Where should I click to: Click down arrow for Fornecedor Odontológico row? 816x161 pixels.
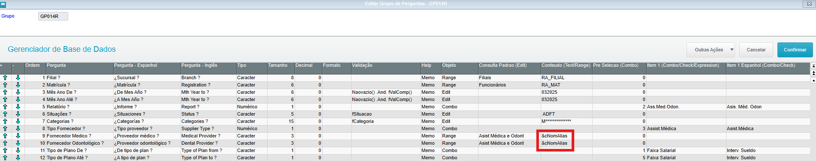coord(18,143)
